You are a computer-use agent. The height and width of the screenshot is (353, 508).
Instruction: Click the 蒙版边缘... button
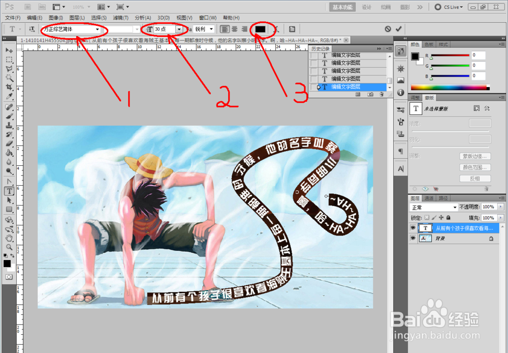475,156
